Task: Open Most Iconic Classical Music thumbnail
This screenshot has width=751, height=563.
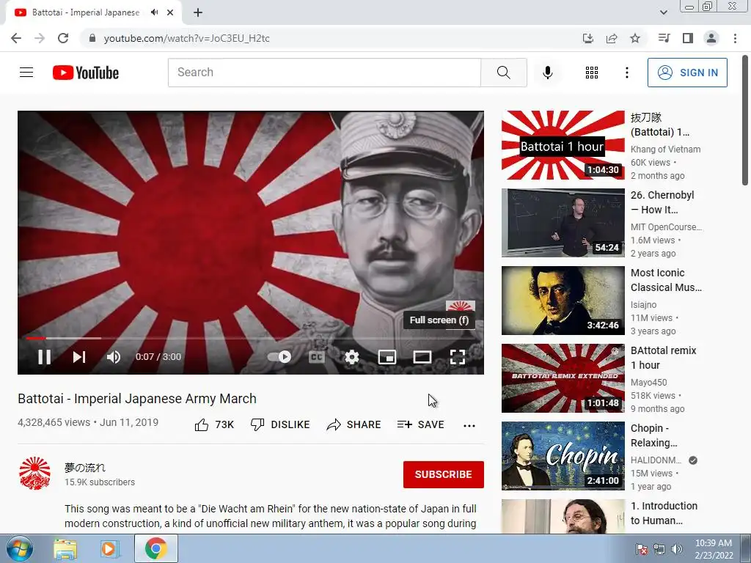Action: click(563, 300)
